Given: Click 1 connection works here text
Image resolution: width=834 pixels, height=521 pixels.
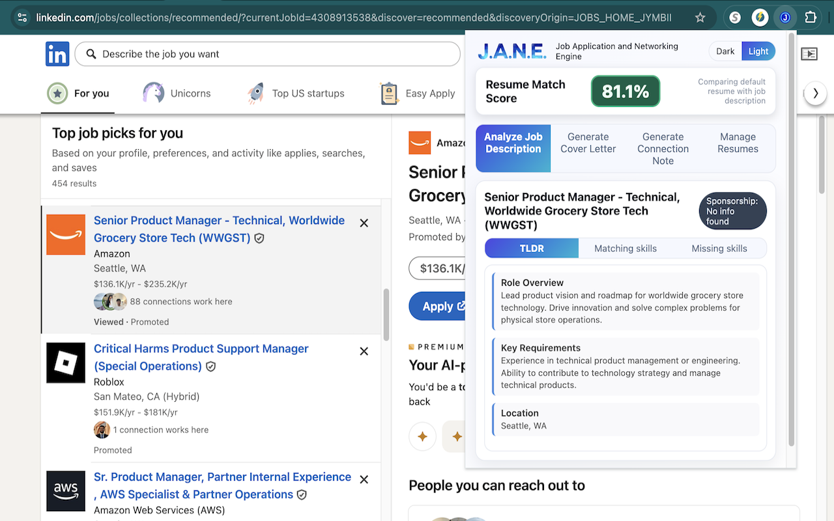Looking at the screenshot, I should pyautogui.click(x=161, y=430).
